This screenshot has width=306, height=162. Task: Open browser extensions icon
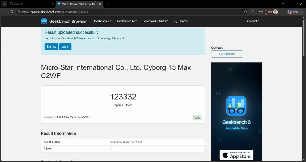tap(253, 12)
